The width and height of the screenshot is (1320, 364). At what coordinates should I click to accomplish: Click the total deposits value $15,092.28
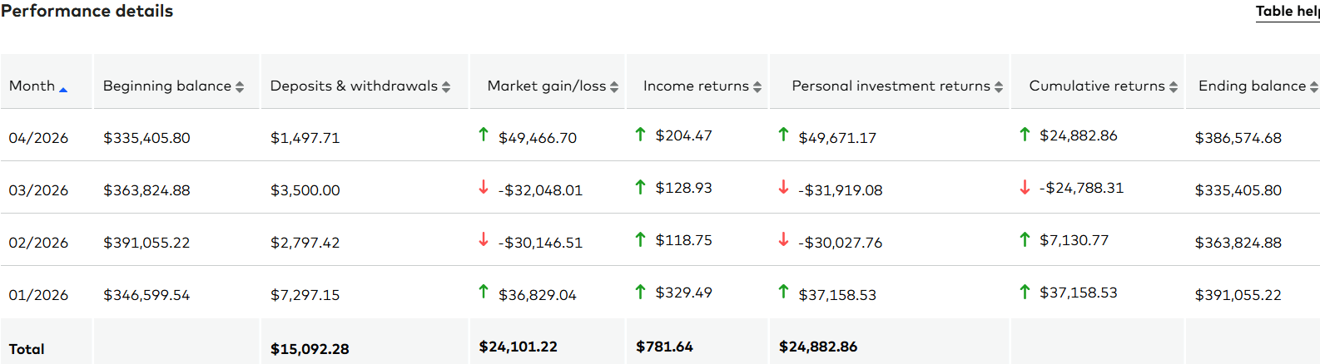coord(310,349)
